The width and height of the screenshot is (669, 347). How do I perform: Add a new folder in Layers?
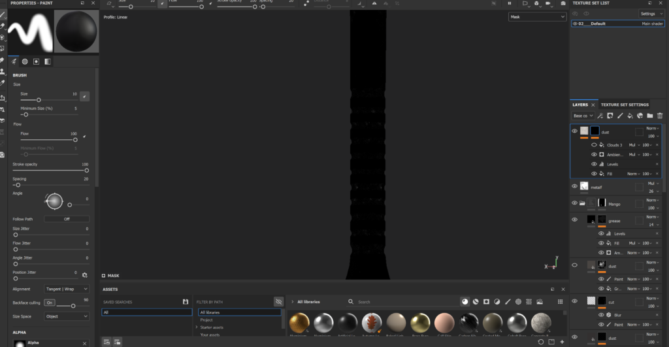coord(650,116)
